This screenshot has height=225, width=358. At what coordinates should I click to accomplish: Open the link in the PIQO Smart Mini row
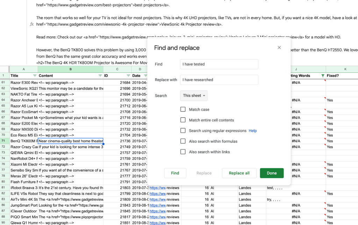pyautogui.click(x=158, y=217)
